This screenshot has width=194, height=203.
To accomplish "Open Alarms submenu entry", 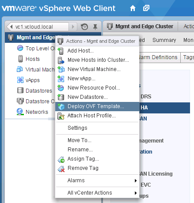I will coord(97,180).
